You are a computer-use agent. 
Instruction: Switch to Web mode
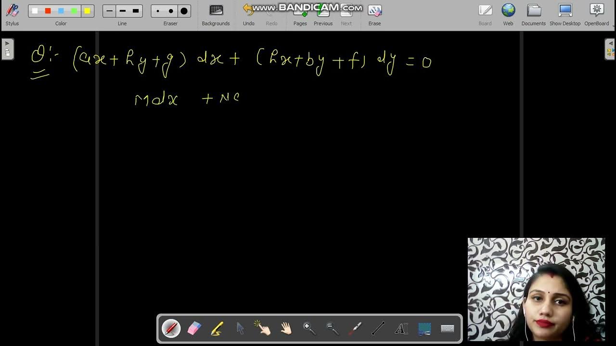click(508, 15)
